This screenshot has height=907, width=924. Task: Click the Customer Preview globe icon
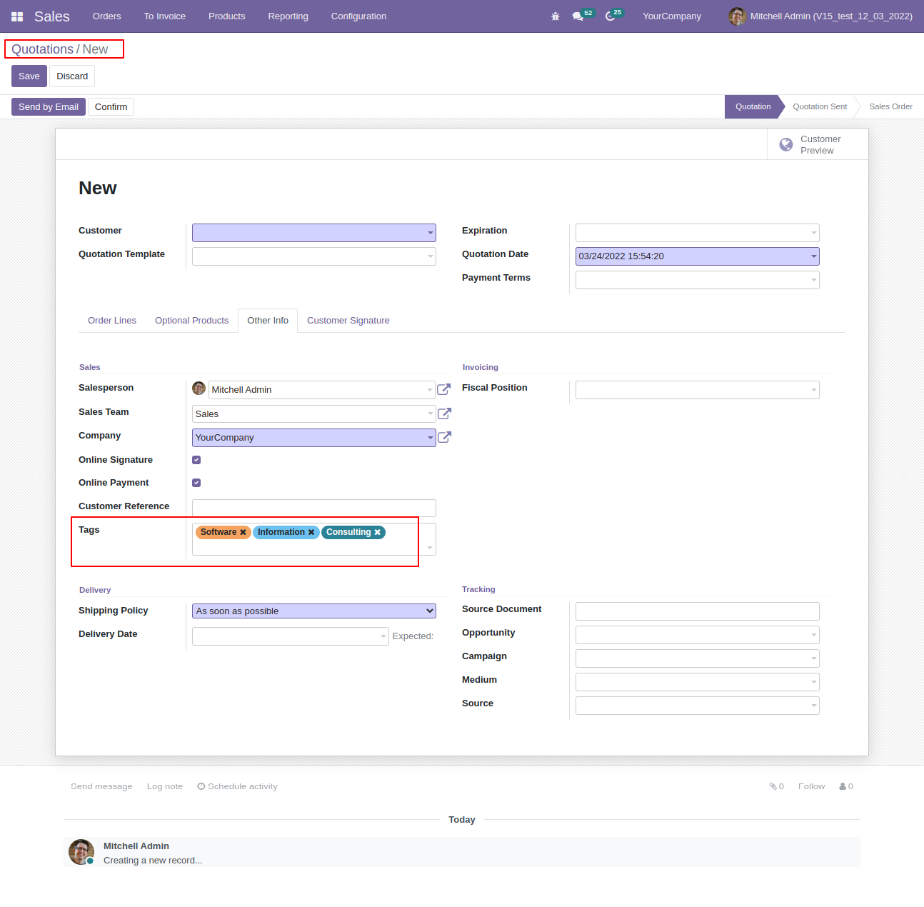click(786, 144)
